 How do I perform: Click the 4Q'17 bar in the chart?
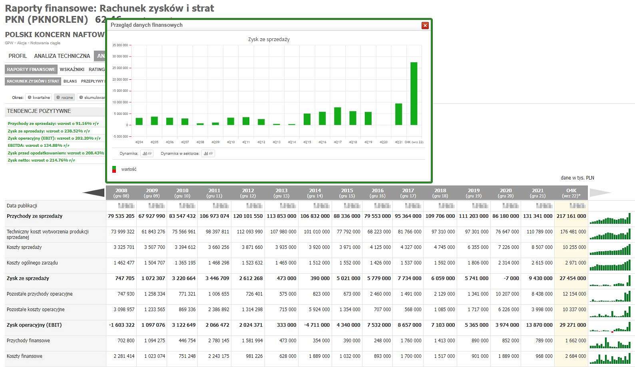[x=337, y=116]
